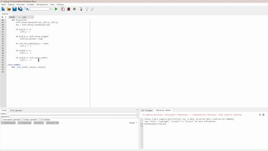Enable the В выборе checkbox
Screen dimensions: 268x151
click(x=40, y=120)
